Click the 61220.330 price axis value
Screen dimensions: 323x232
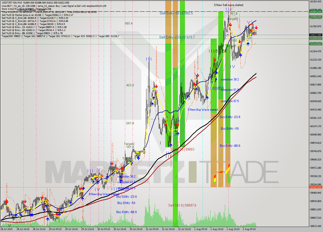coord(316,60)
